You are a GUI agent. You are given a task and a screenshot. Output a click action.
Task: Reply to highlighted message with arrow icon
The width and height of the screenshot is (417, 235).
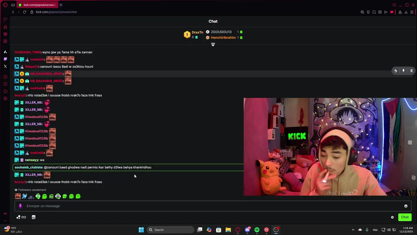[x=395, y=71]
